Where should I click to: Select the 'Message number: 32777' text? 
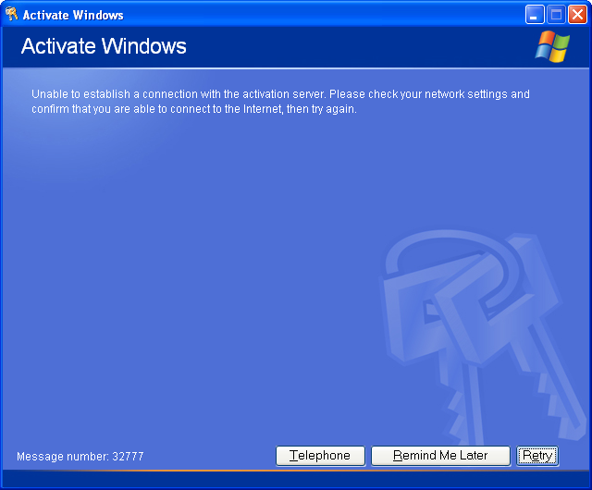coord(80,457)
